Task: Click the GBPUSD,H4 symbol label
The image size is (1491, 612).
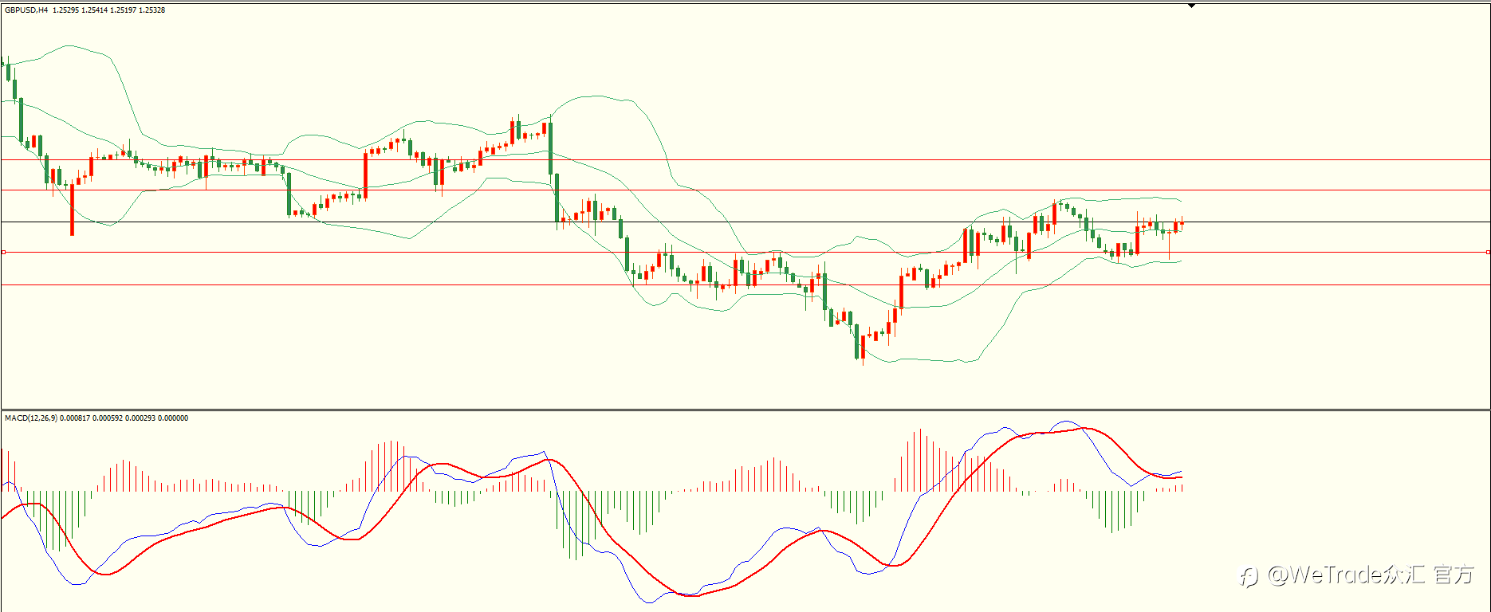Action: [x=26, y=10]
